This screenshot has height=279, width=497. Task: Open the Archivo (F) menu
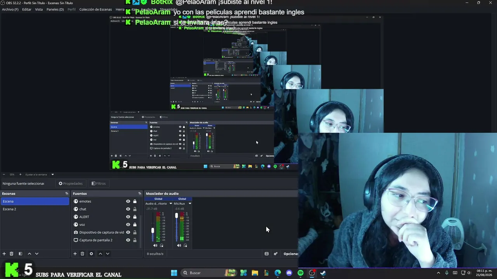pyautogui.click(x=10, y=9)
